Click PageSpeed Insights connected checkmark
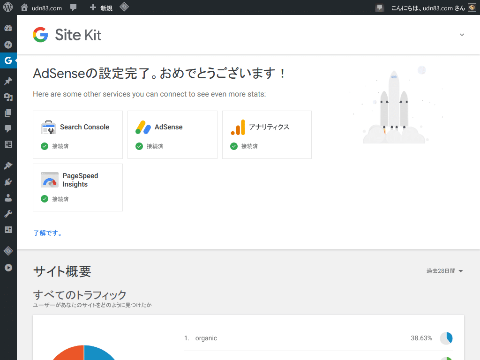The image size is (480, 360). pyautogui.click(x=45, y=199)
